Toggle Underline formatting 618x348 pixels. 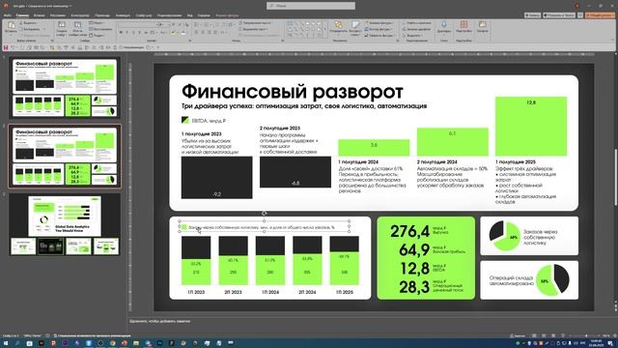tap(133, 32)
